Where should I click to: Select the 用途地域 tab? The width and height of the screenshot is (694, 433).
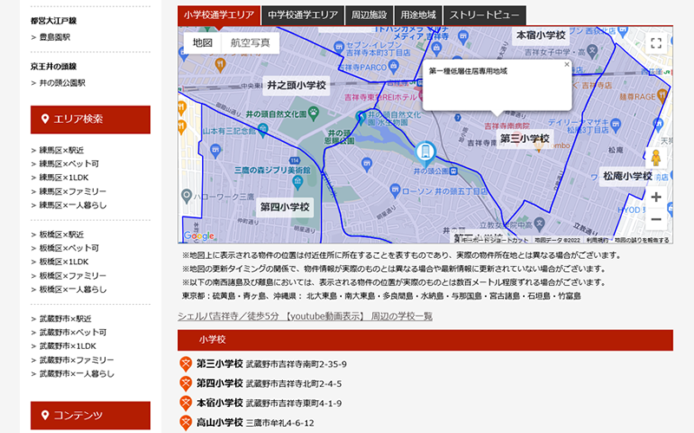(x=419, y=16)
